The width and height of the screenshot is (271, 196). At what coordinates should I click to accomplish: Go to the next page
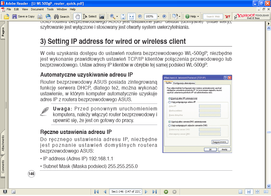pos(146,192)
